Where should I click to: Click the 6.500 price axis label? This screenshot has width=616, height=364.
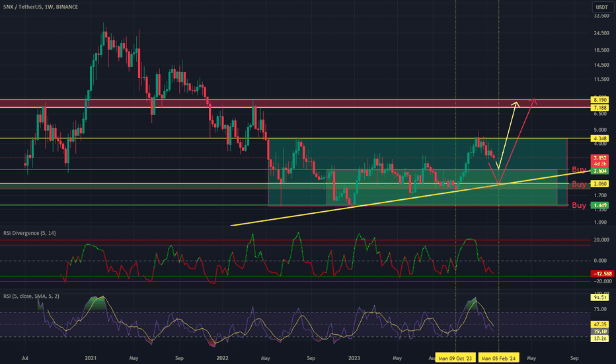pos(600,114)
